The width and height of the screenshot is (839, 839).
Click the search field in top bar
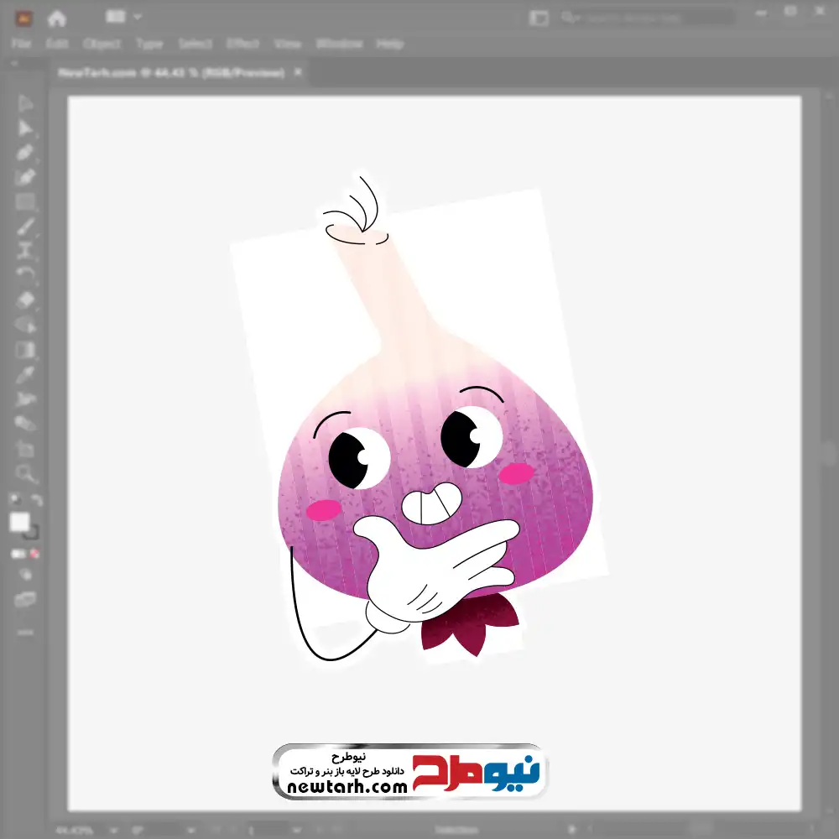point(646,17)
